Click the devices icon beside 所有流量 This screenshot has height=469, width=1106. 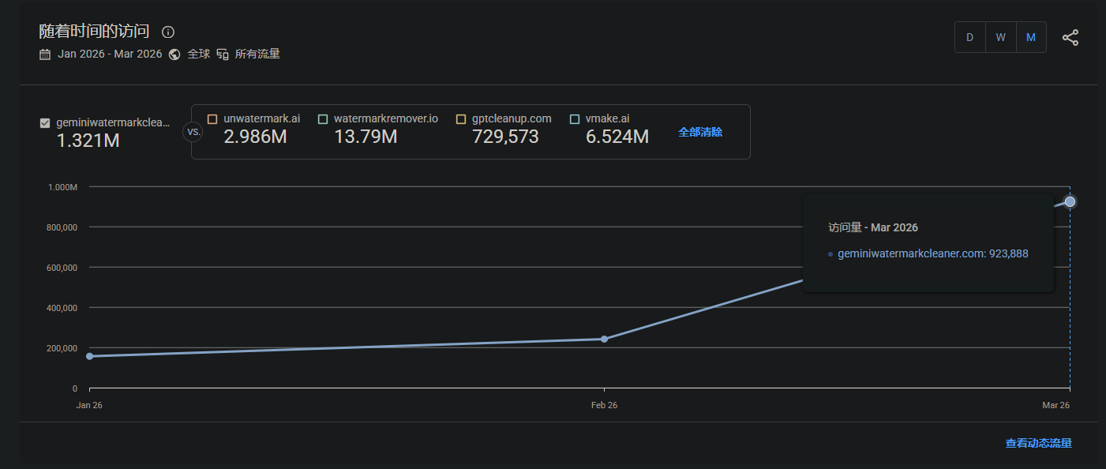click(x=223, y=54)
